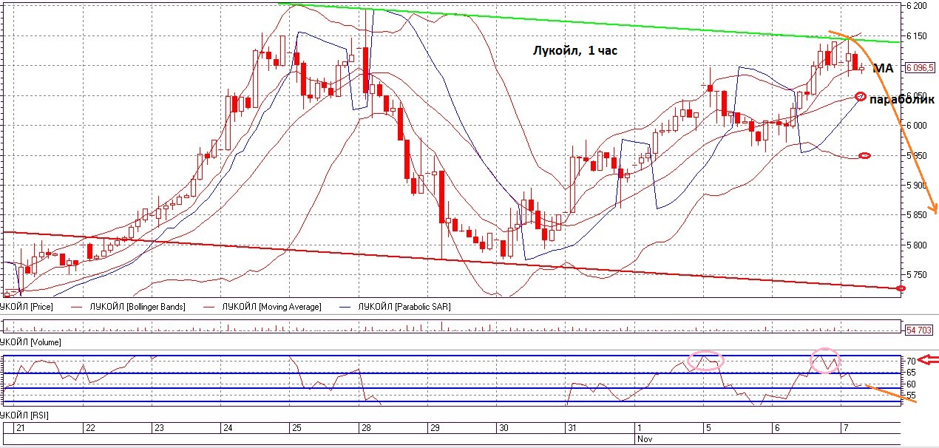Image resolution: width=939 pixels, height=448 pixels.
Task: Select date 7 on the time axis
Action: [x=845, y=428]
